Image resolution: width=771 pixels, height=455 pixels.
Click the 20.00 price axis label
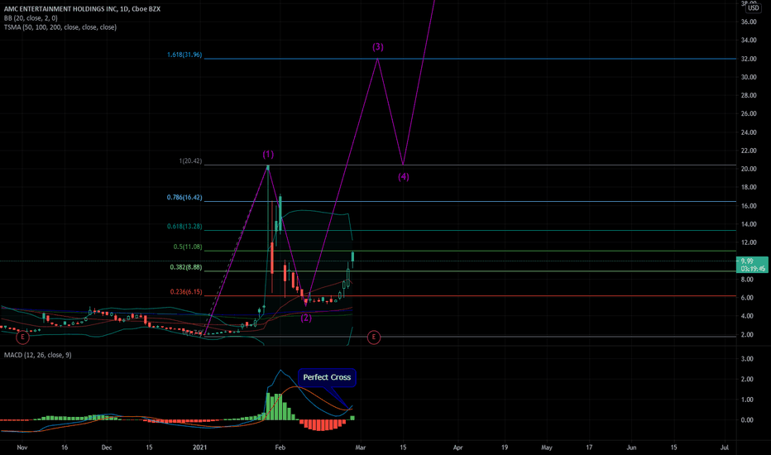tap(749, 169)
